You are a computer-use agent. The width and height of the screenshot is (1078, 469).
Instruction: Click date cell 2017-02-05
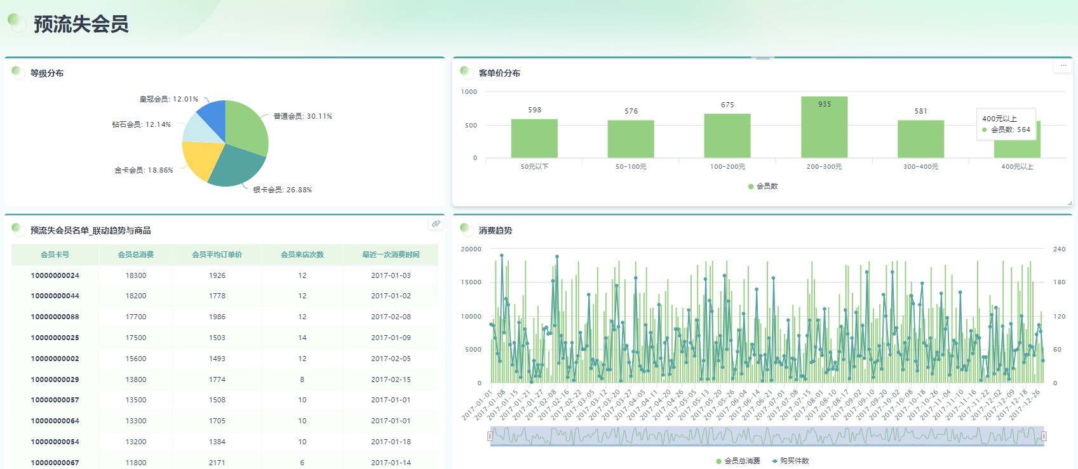coord(391,359)
